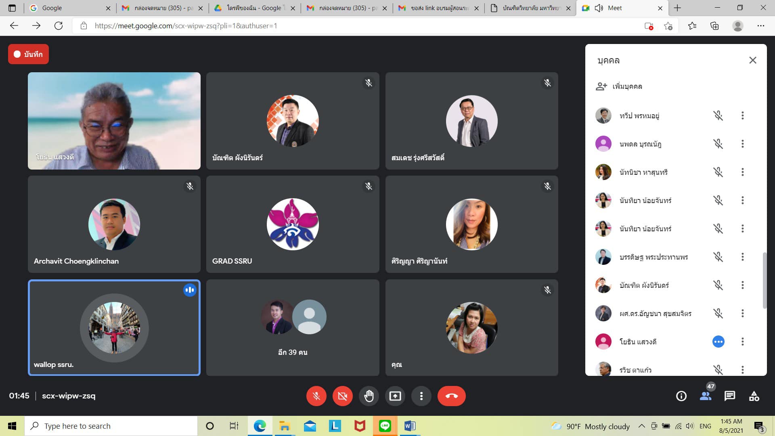Open the LINE app in taskbar
775x436 pixels.
(x=385, y=426)
